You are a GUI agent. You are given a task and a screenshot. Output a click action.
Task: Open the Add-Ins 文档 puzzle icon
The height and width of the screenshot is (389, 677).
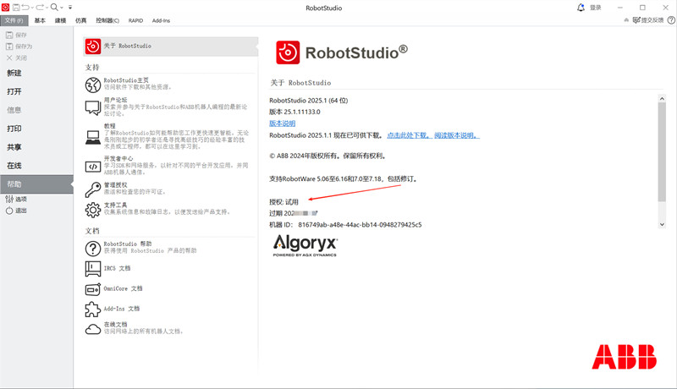(93, 310)
